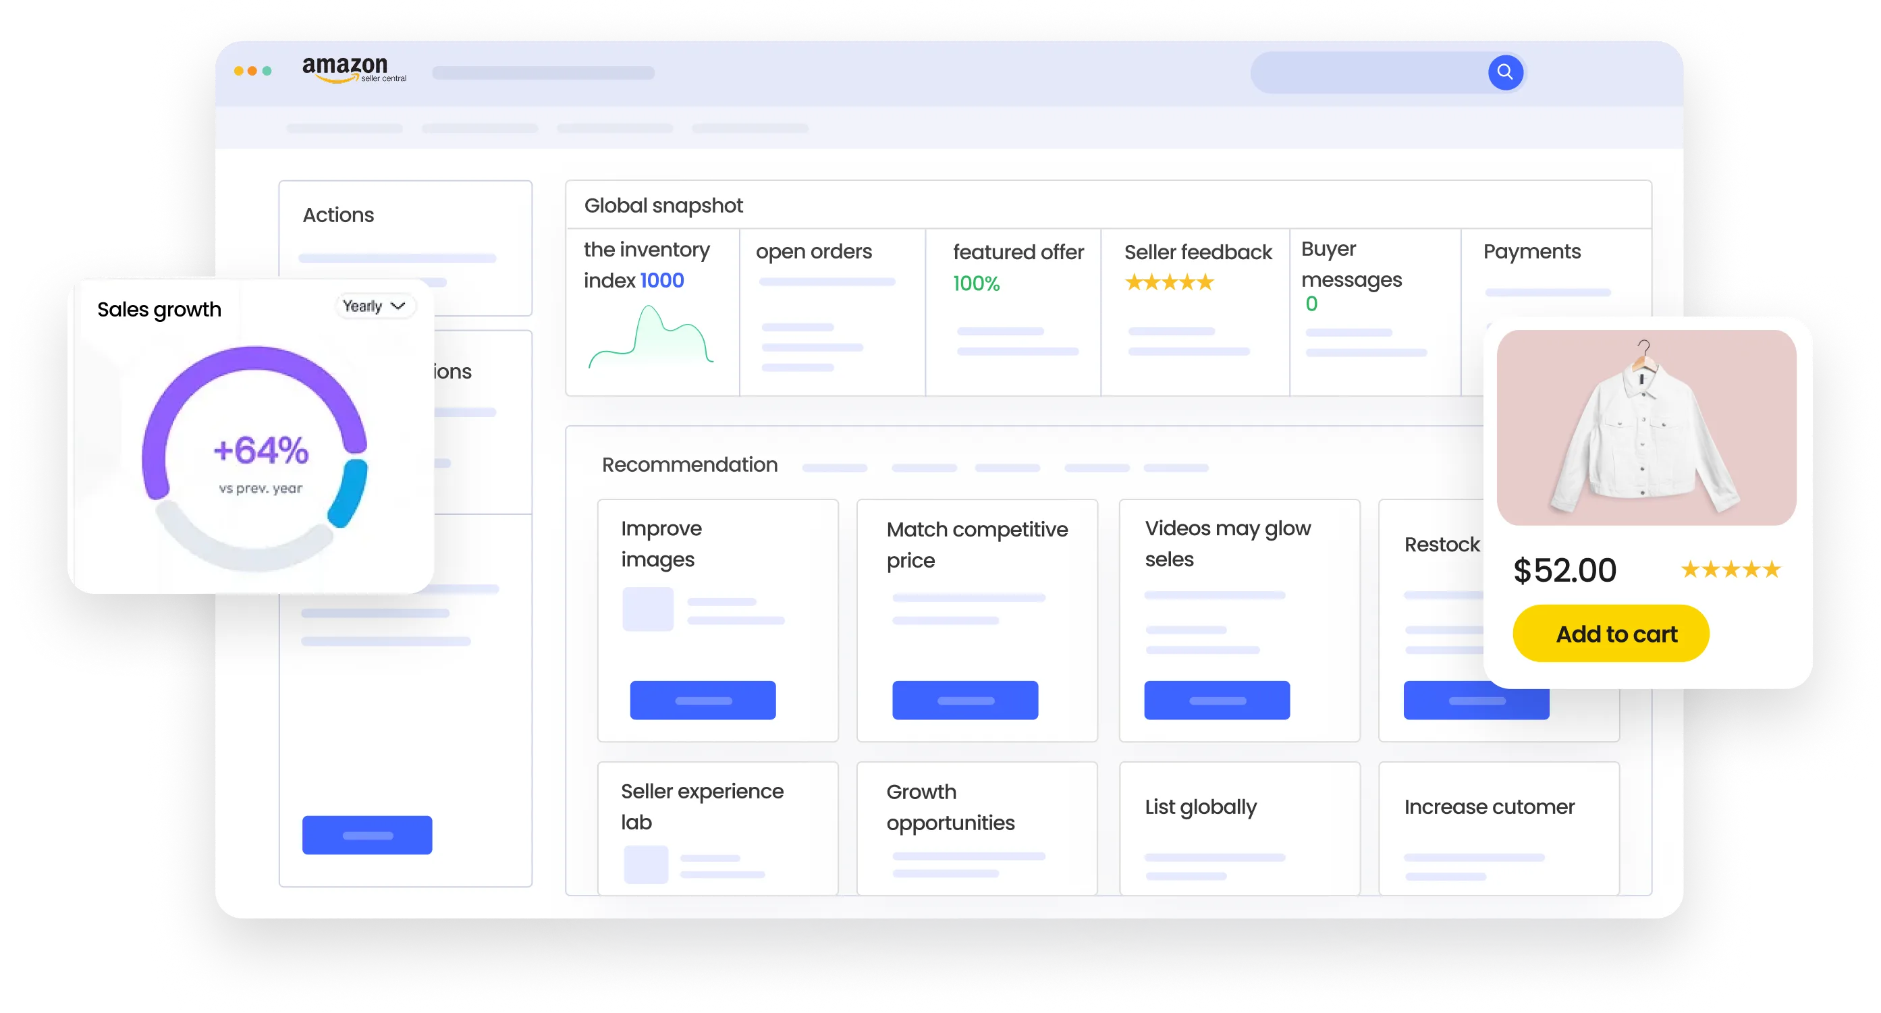
Task: Click the Improve images placeholder thumbnail
Action: pyautogui.click(x=648, y=609)
